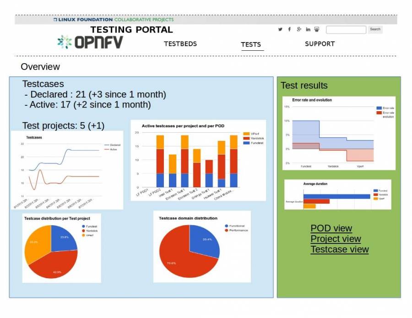
Task: Go to the Testcase view link
Action: pos(339,249)
